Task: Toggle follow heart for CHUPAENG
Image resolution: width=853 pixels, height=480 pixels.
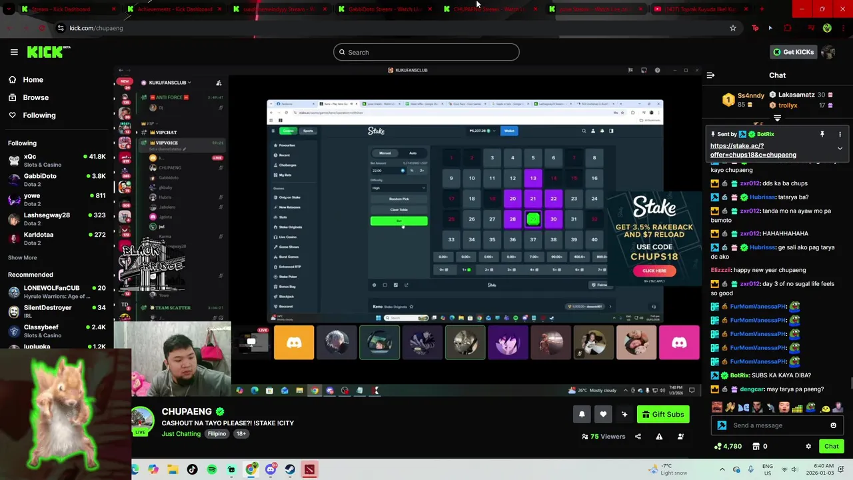Action: [603, 415]
